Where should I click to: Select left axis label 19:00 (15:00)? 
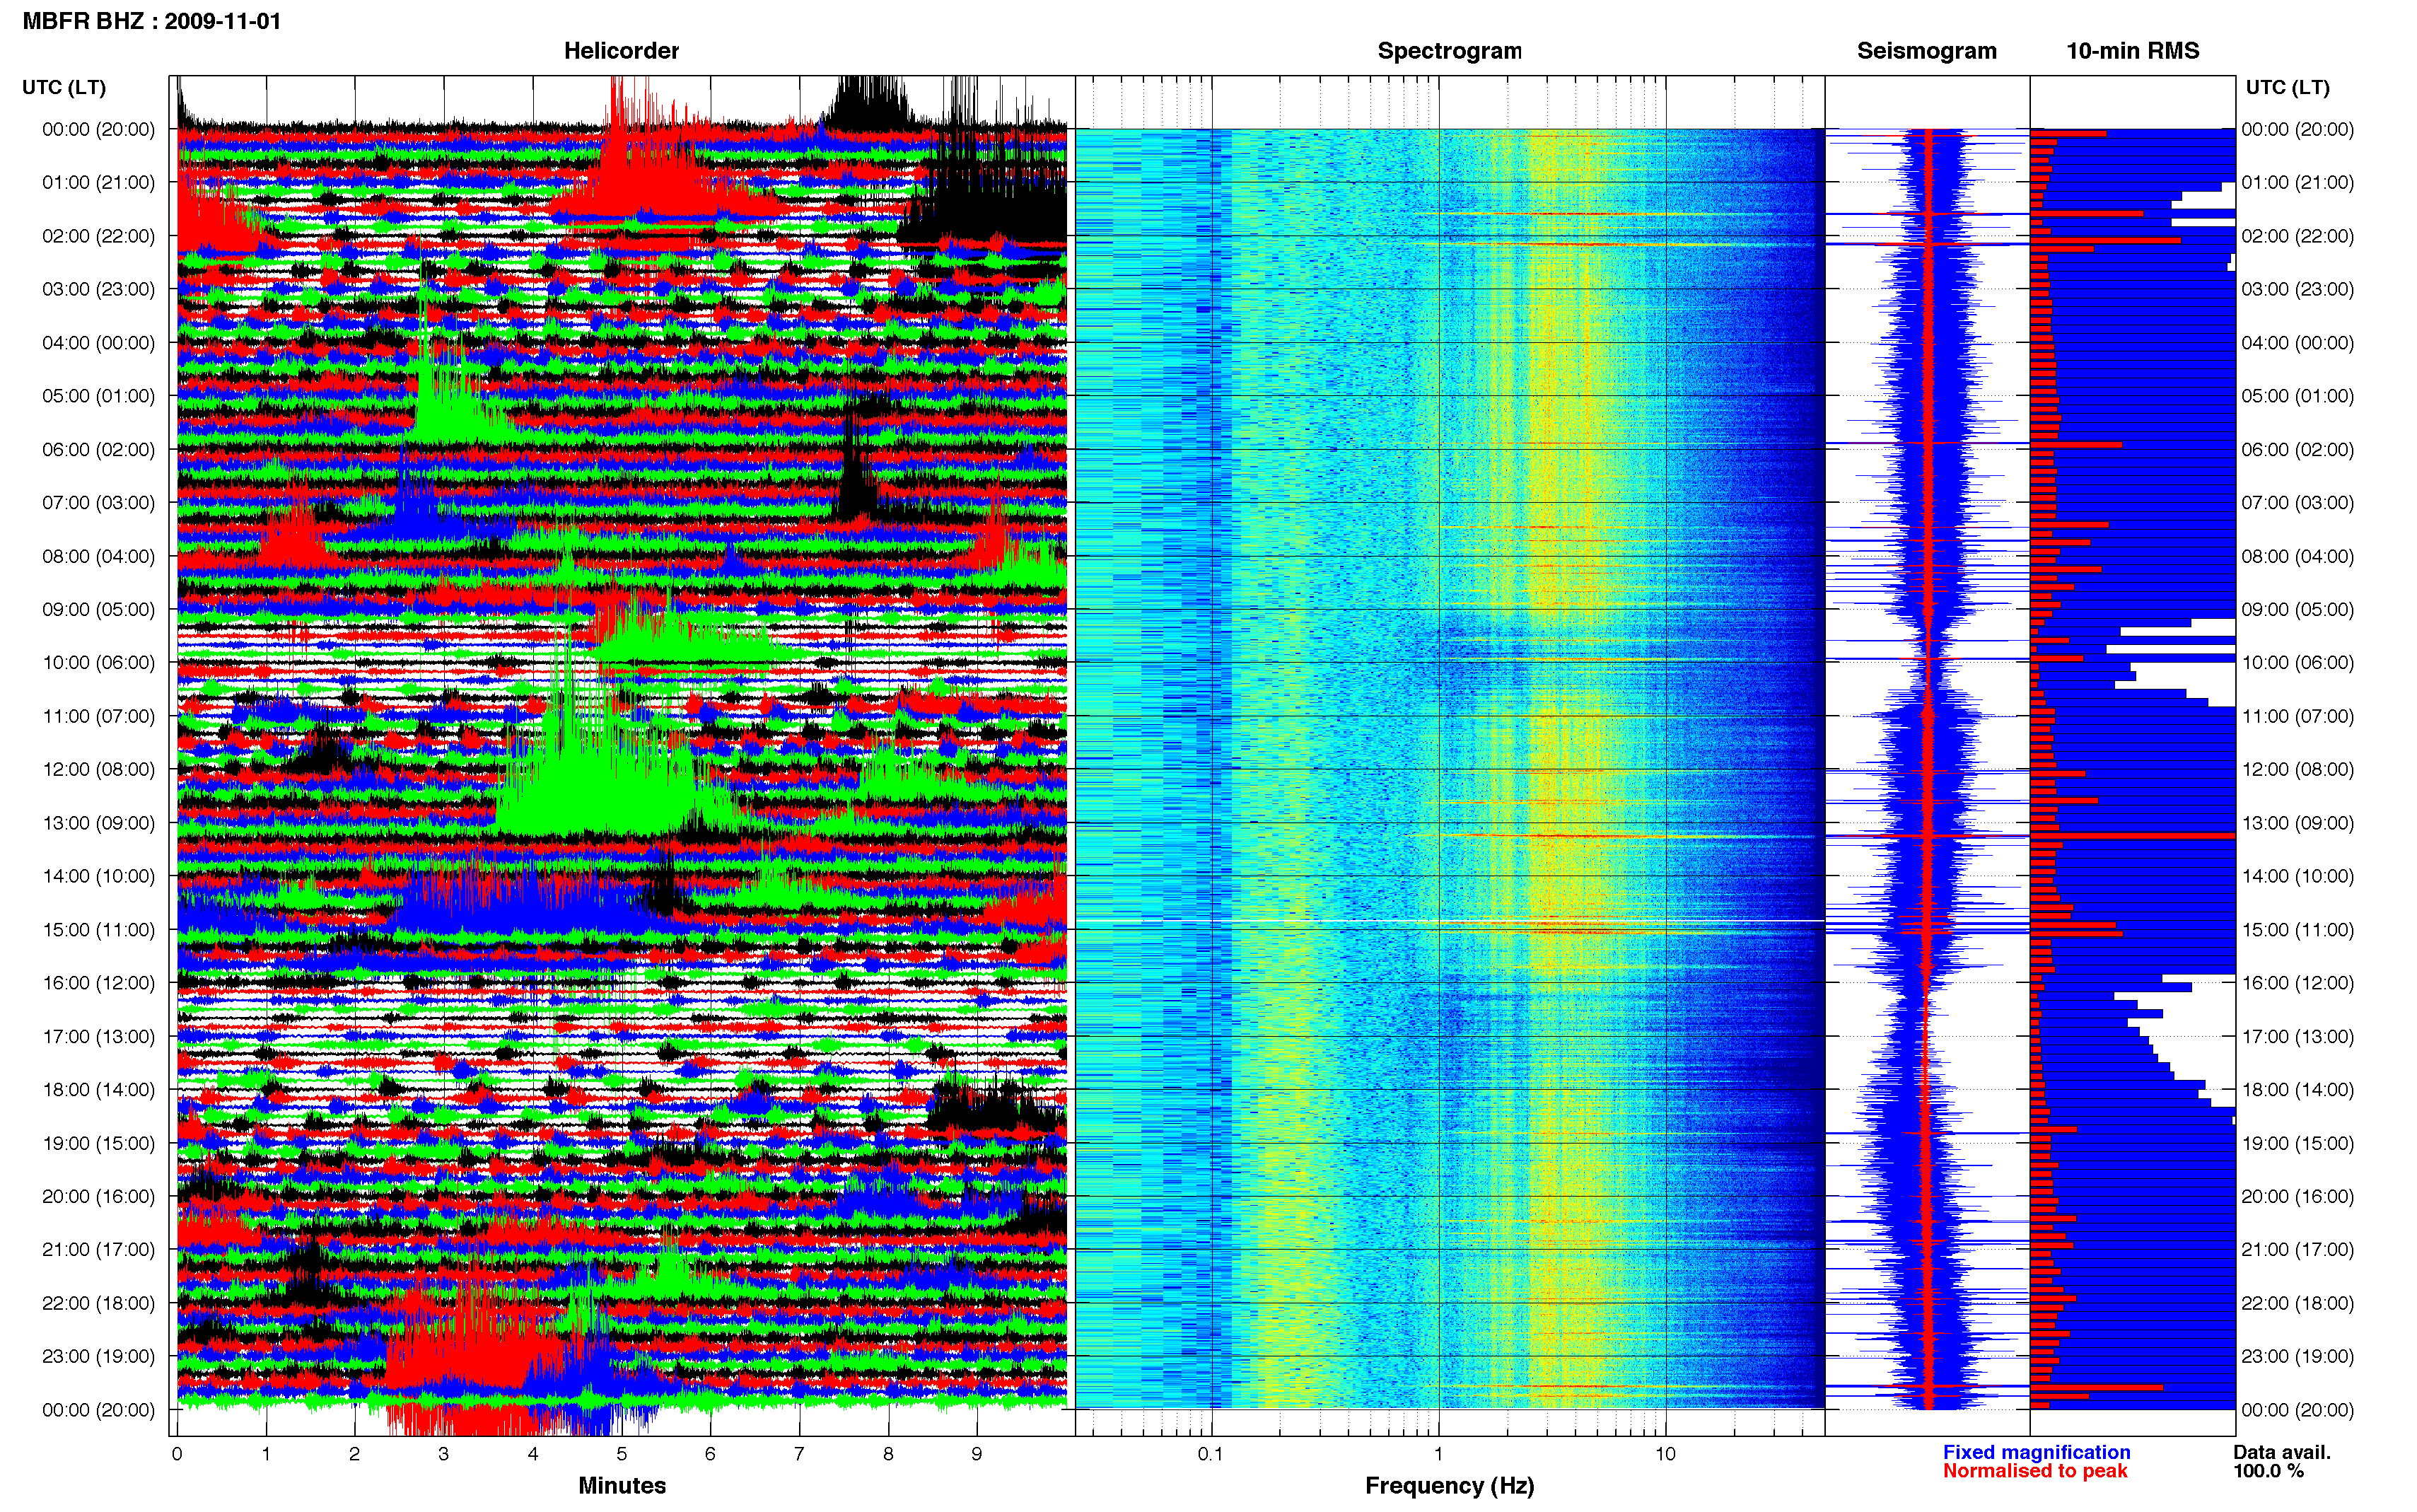98,1143
